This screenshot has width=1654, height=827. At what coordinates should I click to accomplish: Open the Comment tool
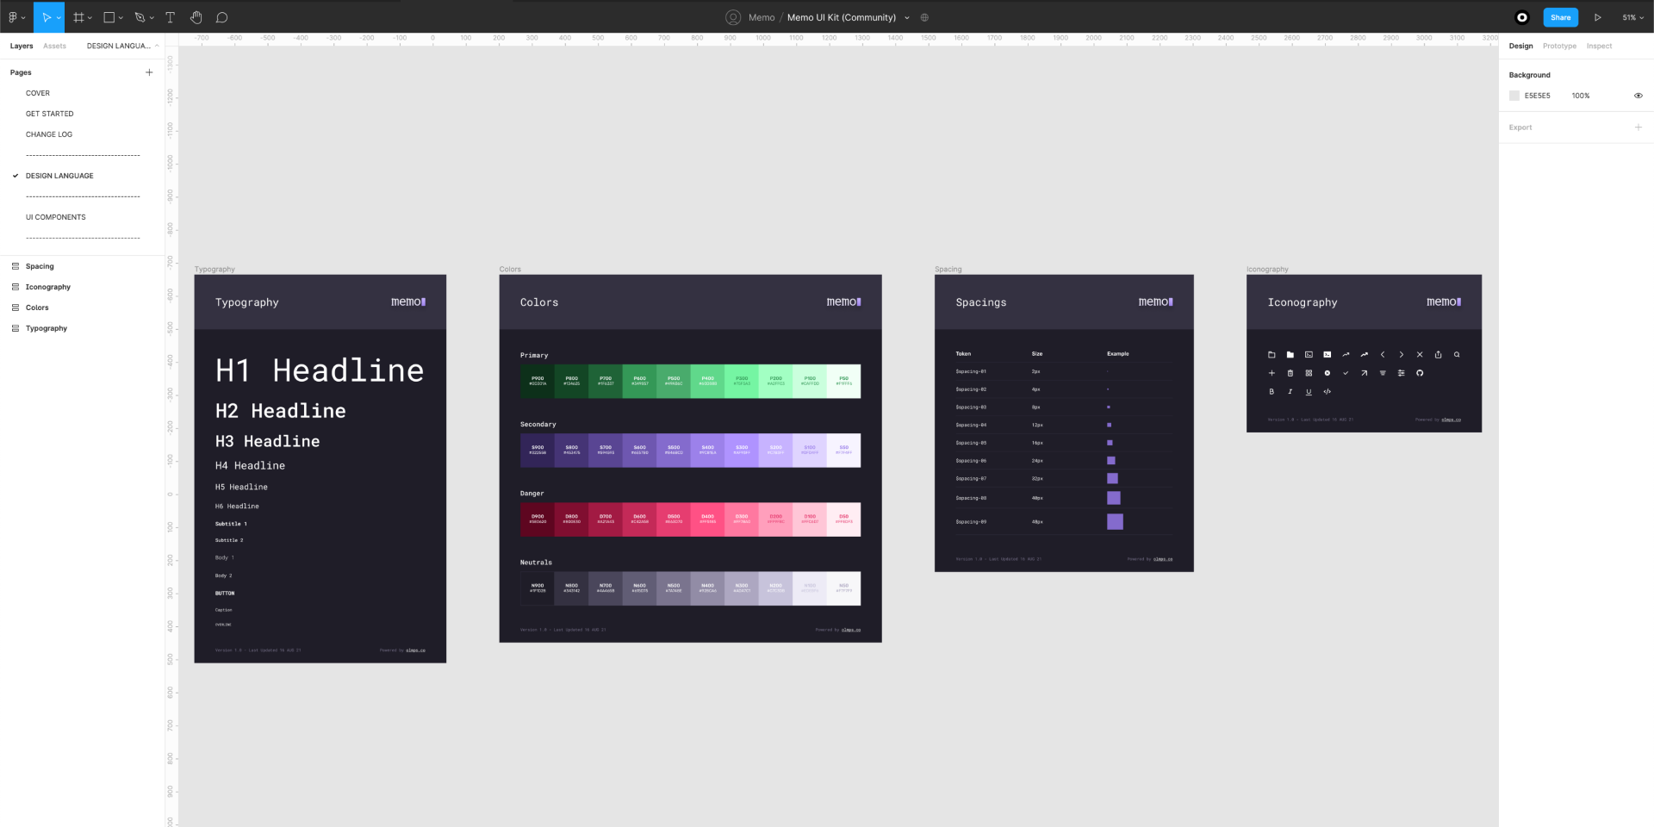pyautogui.click(x=221, y=17)
